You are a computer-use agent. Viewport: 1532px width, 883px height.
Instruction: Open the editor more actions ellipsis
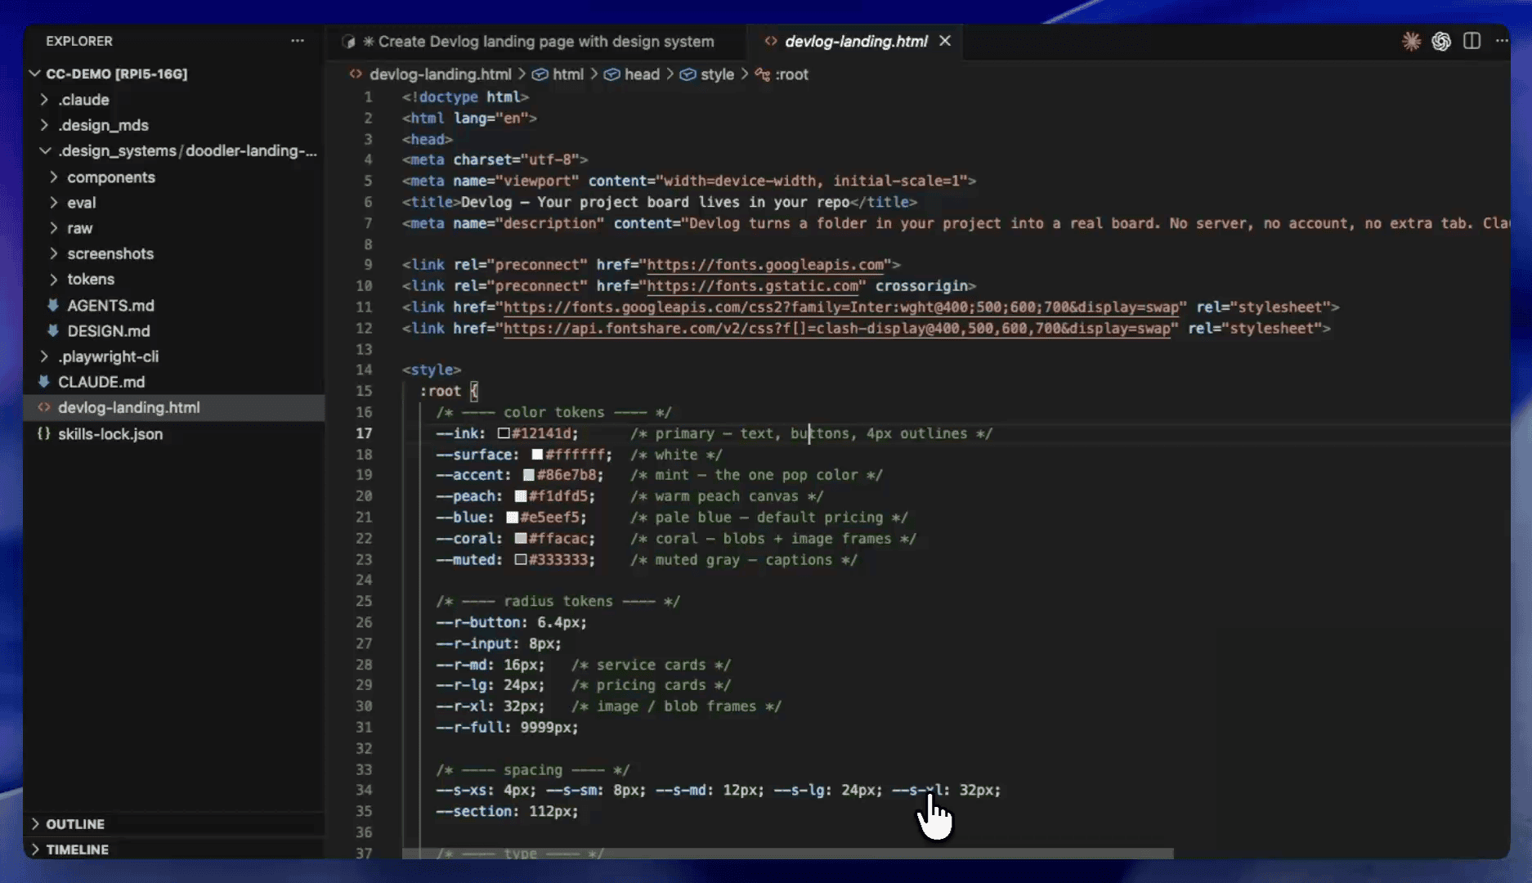tap(1501, 41)
